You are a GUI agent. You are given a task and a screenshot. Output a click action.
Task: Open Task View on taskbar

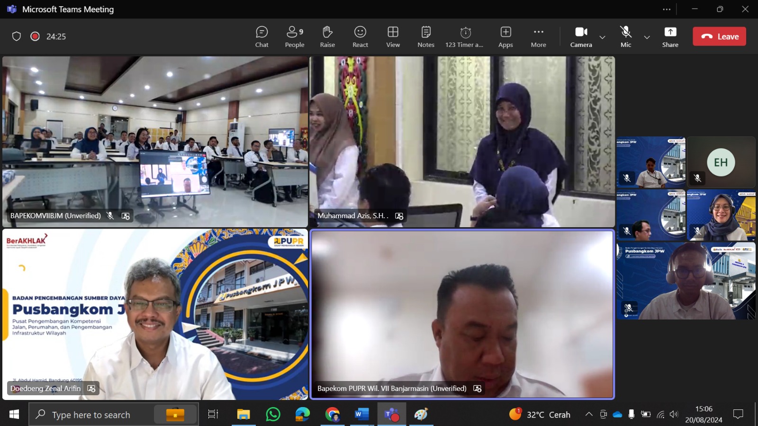coord(213,414)
